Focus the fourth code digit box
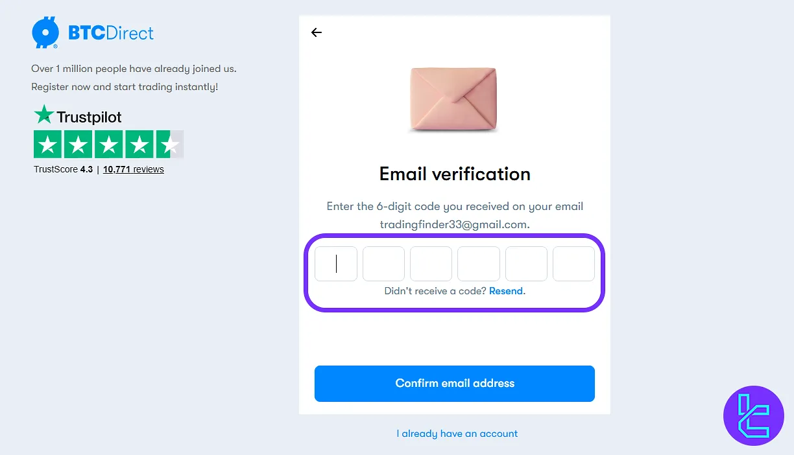The height and width of the screenshot is (455, 794). pyautogui.click(x=479, y=264)
